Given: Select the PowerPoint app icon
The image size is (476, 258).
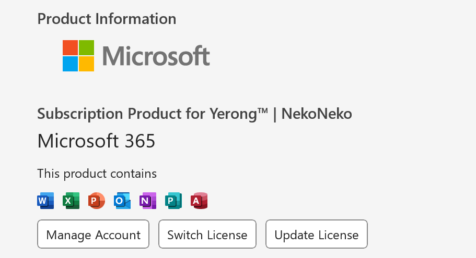Looking at the screenshot, I should coord(97,201).
